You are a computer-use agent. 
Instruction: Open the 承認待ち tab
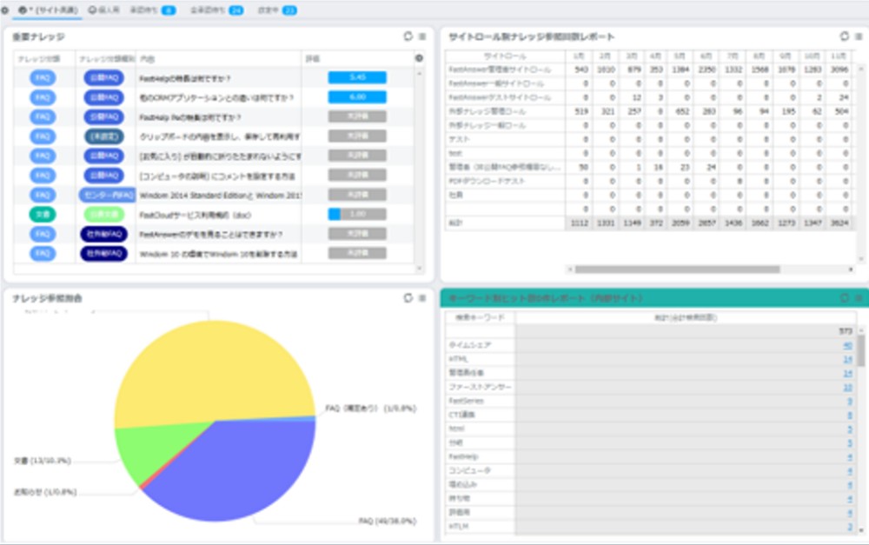pos(152,10)
